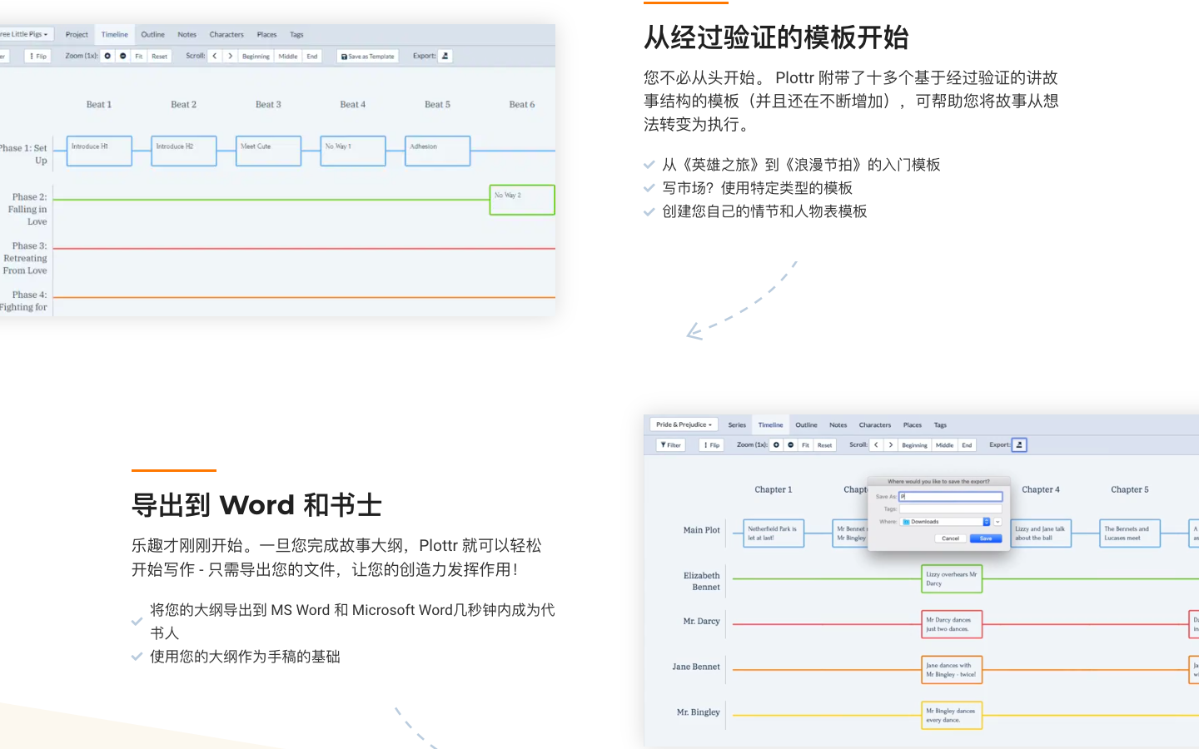Click Export icon in Little Pigs toolbar
Viewport: 1199px width, 749px height.
coord(445,56)
